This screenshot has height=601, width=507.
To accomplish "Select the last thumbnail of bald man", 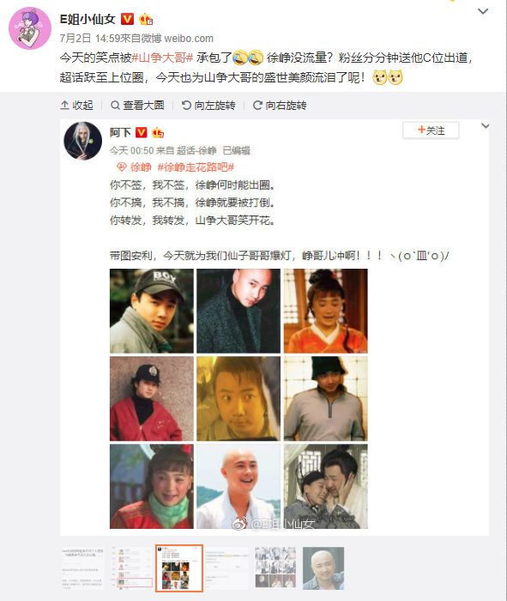I will (x=323, y=568).
